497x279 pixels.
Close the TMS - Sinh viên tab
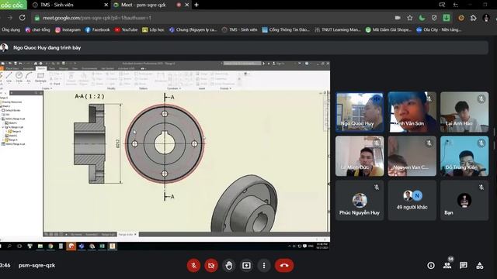click(x=106, y=5)
